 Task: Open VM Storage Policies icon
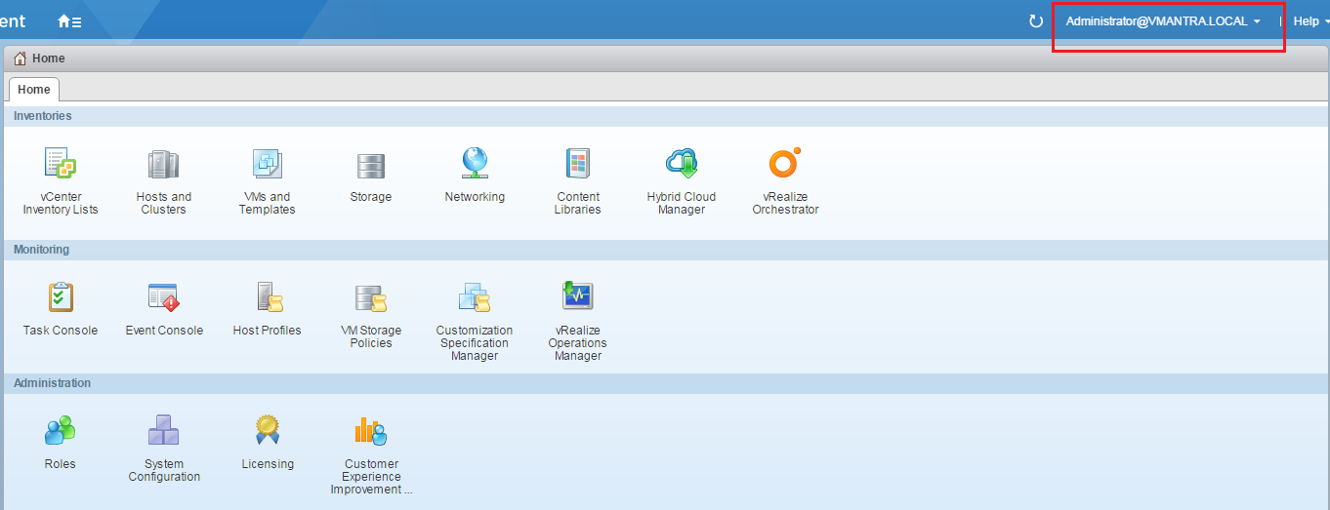(371, 297)
